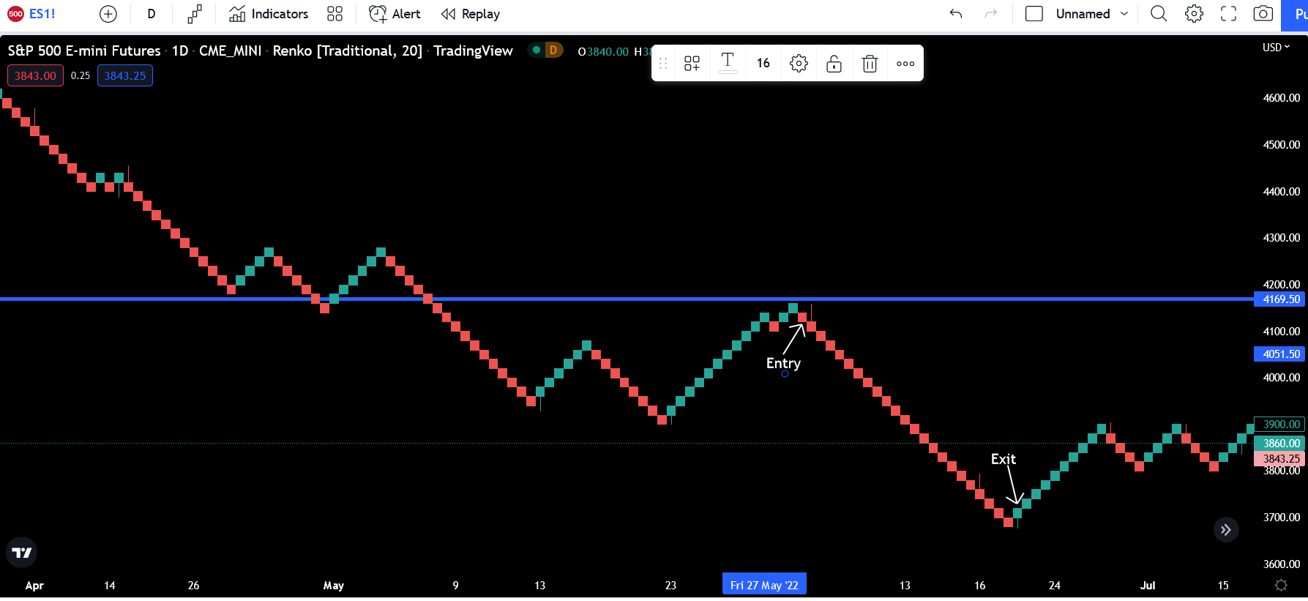Click the text color T swatch

point(728,63)
